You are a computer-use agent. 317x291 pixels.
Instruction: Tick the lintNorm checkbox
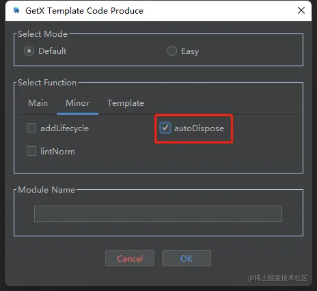31,151
